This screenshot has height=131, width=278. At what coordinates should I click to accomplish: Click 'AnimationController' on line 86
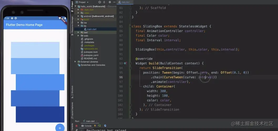pyautogui.click(x=165, y=31)
